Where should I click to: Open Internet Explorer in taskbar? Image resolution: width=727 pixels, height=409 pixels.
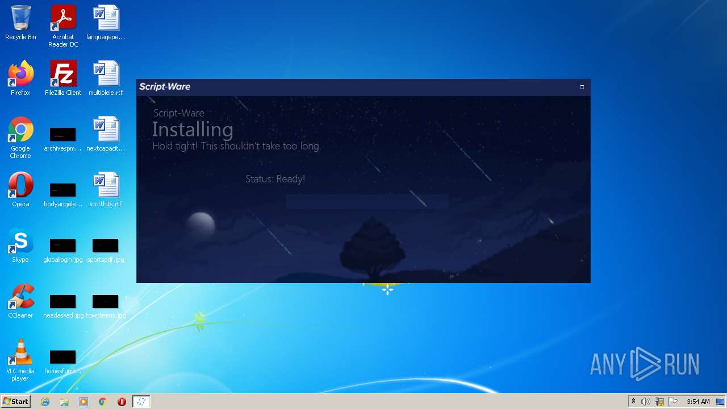[45, 402]
